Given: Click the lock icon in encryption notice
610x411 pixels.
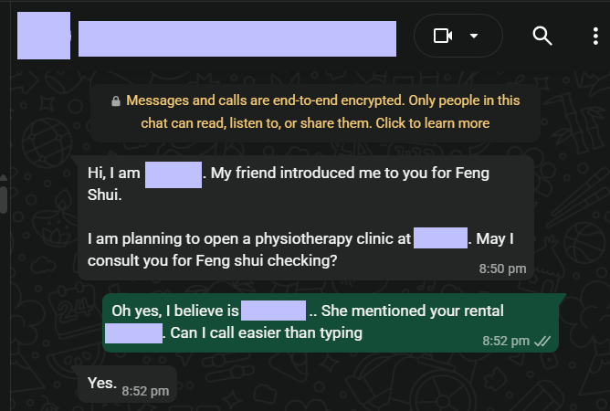Looking at the screenshot, I should point(115,101).
